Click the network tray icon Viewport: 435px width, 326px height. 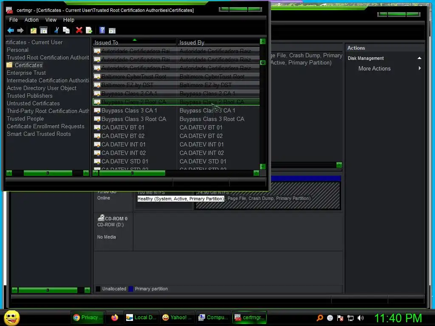[x=350, y=318]
